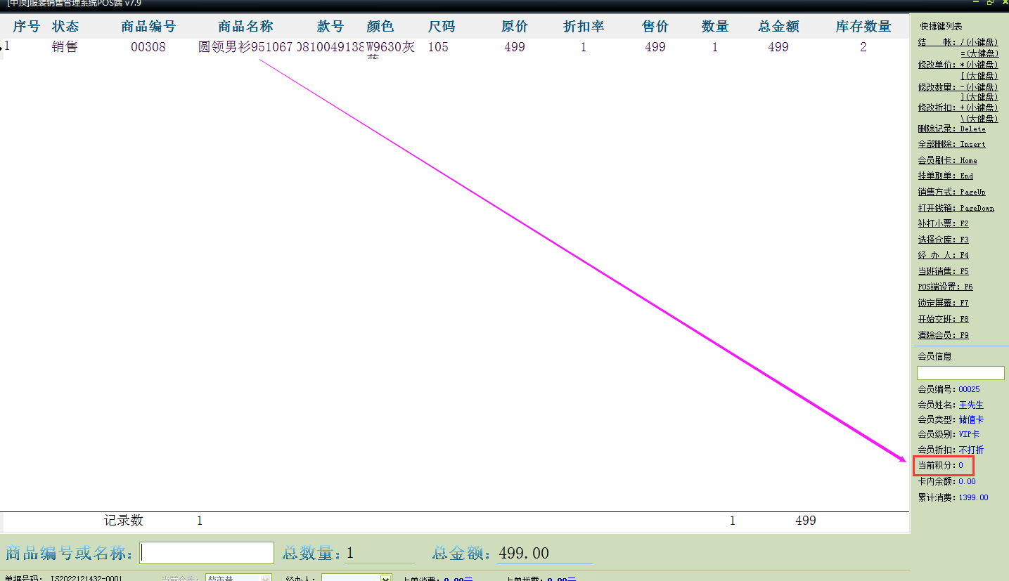Focus the 商品编号或名称 input box
This screenshot has width=1009, height=581.
[x=207, y=553]
